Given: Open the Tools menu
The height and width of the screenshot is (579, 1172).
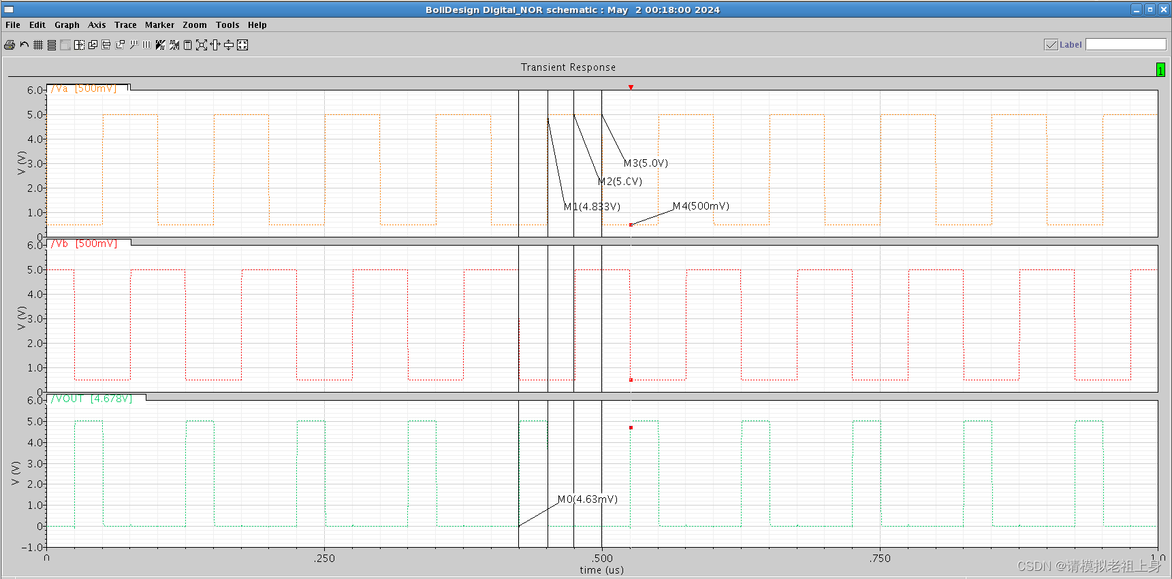Looking at the screenshot, I should [x=227, y=25].
